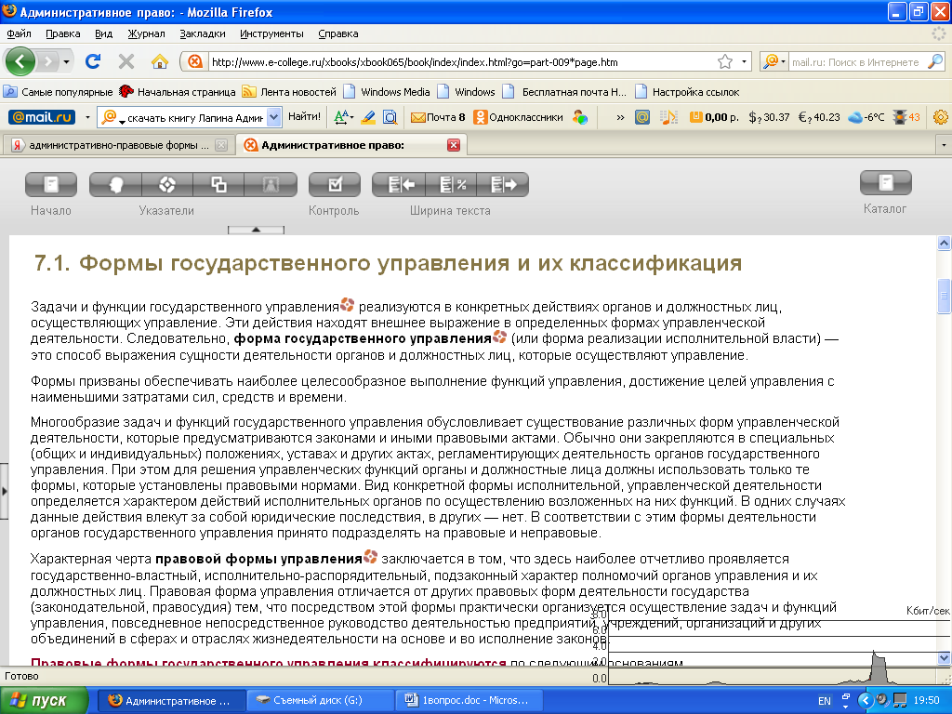The width and height of the screenshot is (952, 714).
Task: Set text width by percent
Action: click(451, 185)
